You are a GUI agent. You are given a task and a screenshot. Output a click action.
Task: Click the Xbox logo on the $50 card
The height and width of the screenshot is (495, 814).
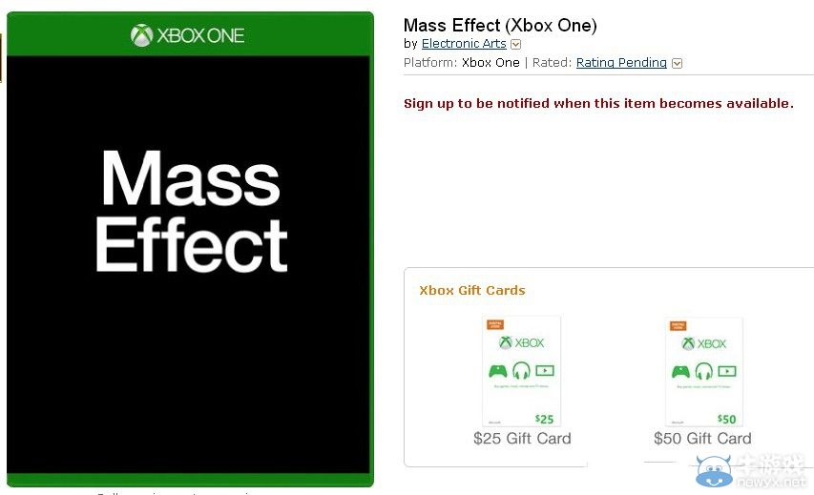point(704,343)
